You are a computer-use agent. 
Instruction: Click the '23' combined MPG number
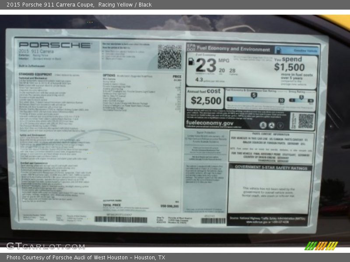206,65
